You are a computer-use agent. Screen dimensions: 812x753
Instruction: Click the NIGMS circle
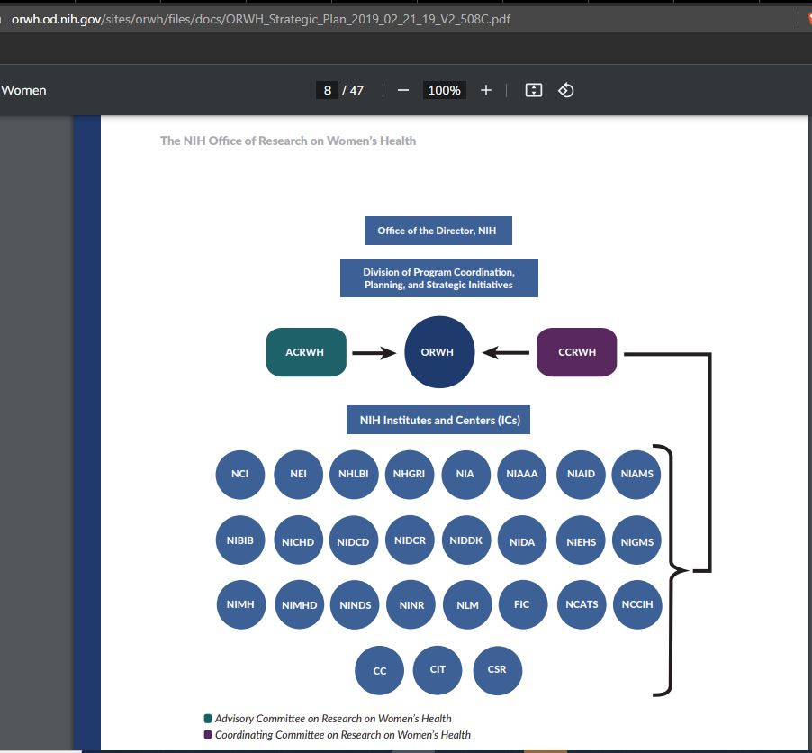(x=636, y=540)
